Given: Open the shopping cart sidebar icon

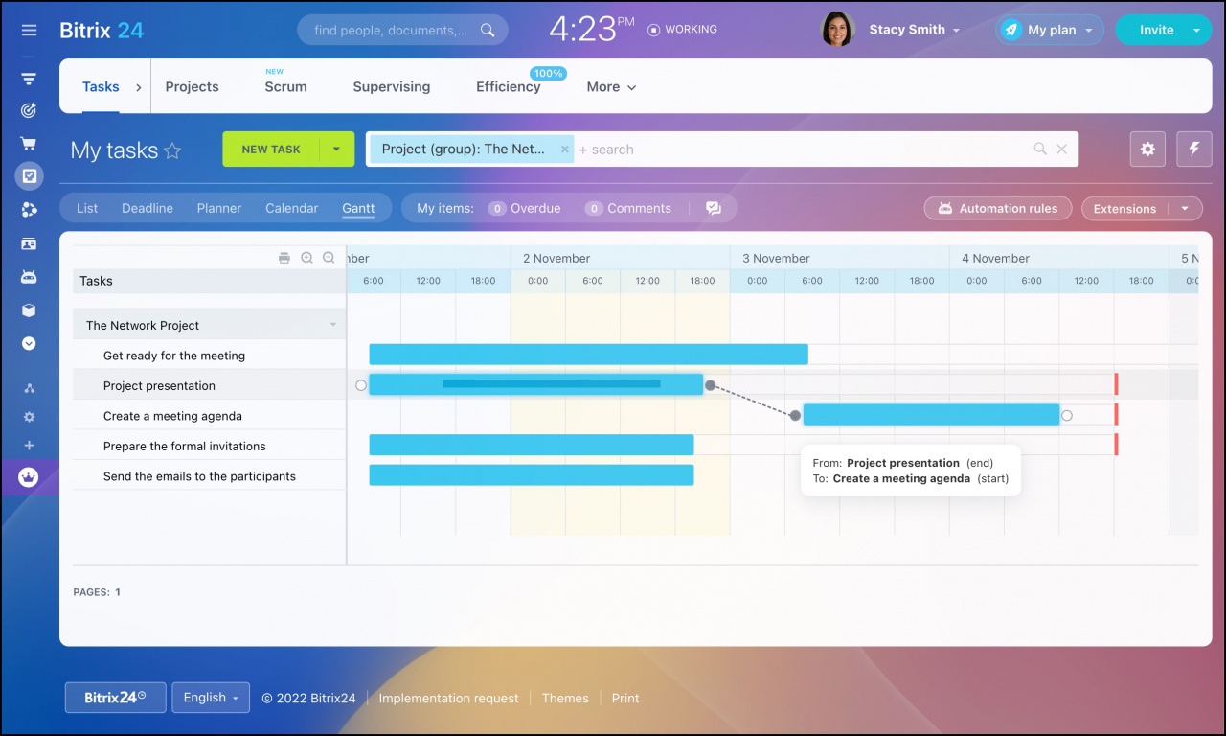Looking at the screenshot, I should 29,143.
